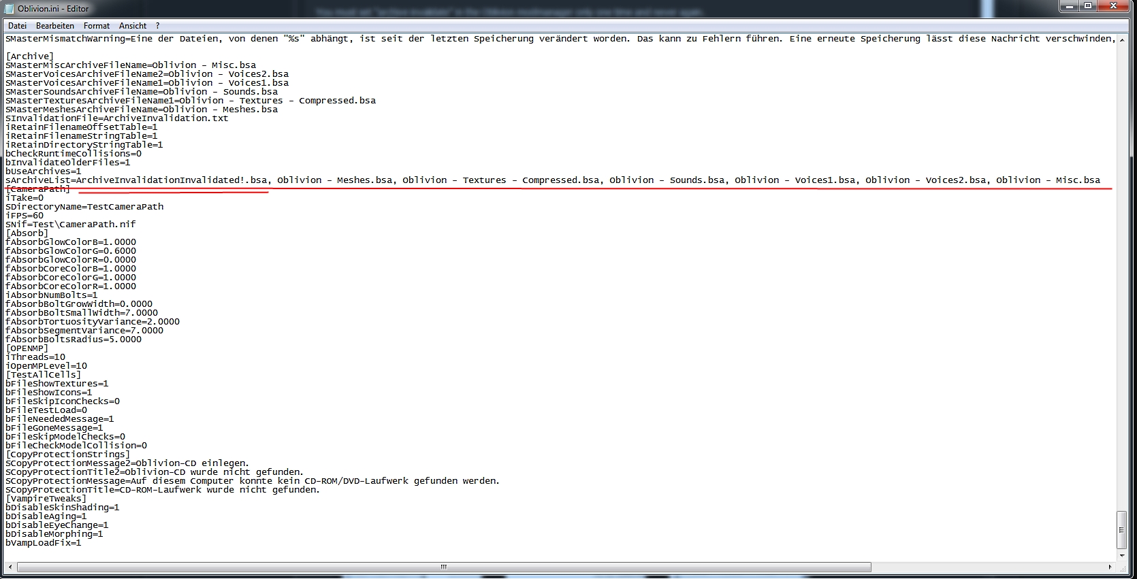
Task: Click the horizontal scrollbar right arrow
Action: click(x=1110, y=567)
